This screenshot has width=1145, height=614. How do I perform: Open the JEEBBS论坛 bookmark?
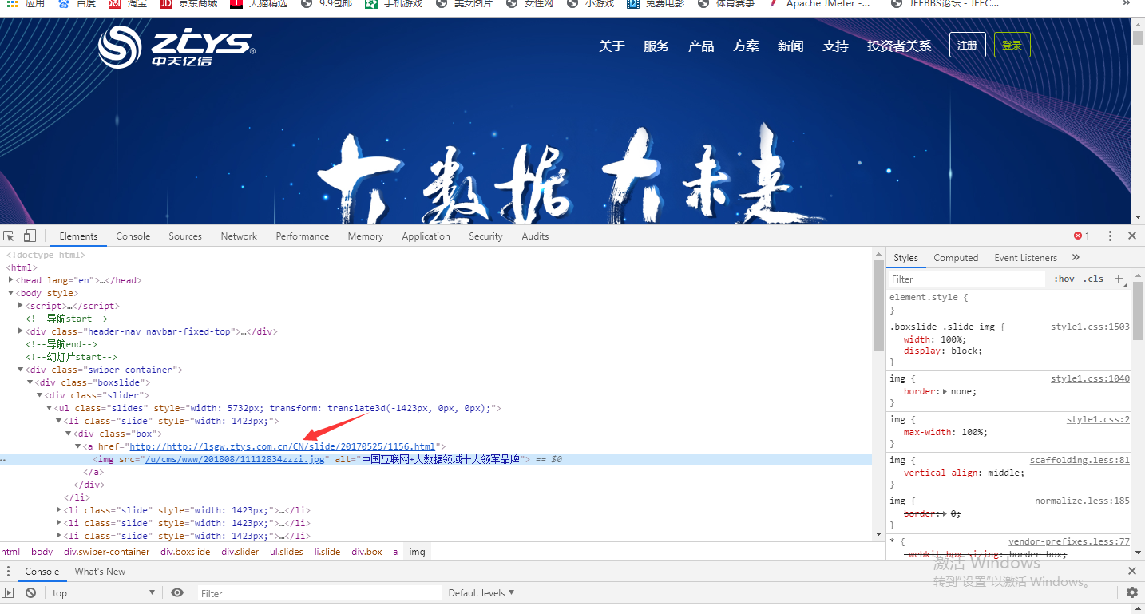coord(945,4)
